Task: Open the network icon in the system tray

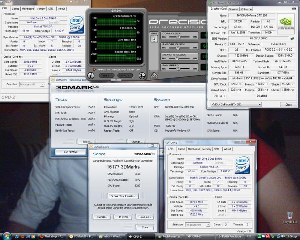Action: click(279, 236)
